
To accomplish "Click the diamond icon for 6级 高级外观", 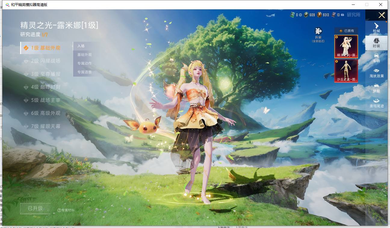I will [x=26, y=113].
